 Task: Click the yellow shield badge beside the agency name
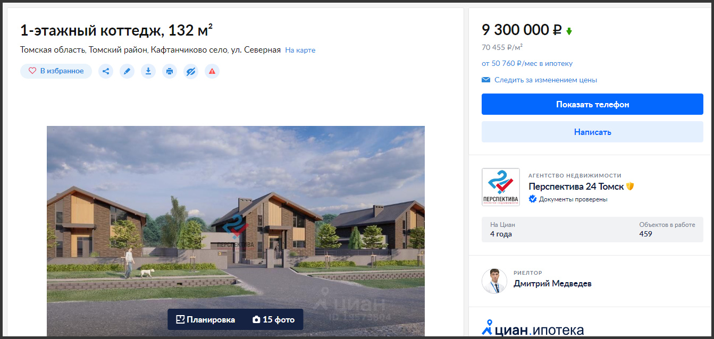630,187
